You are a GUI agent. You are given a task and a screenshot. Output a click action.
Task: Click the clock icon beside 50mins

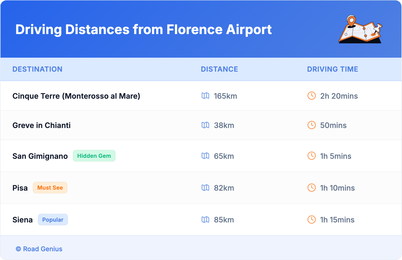coord(312,125)
